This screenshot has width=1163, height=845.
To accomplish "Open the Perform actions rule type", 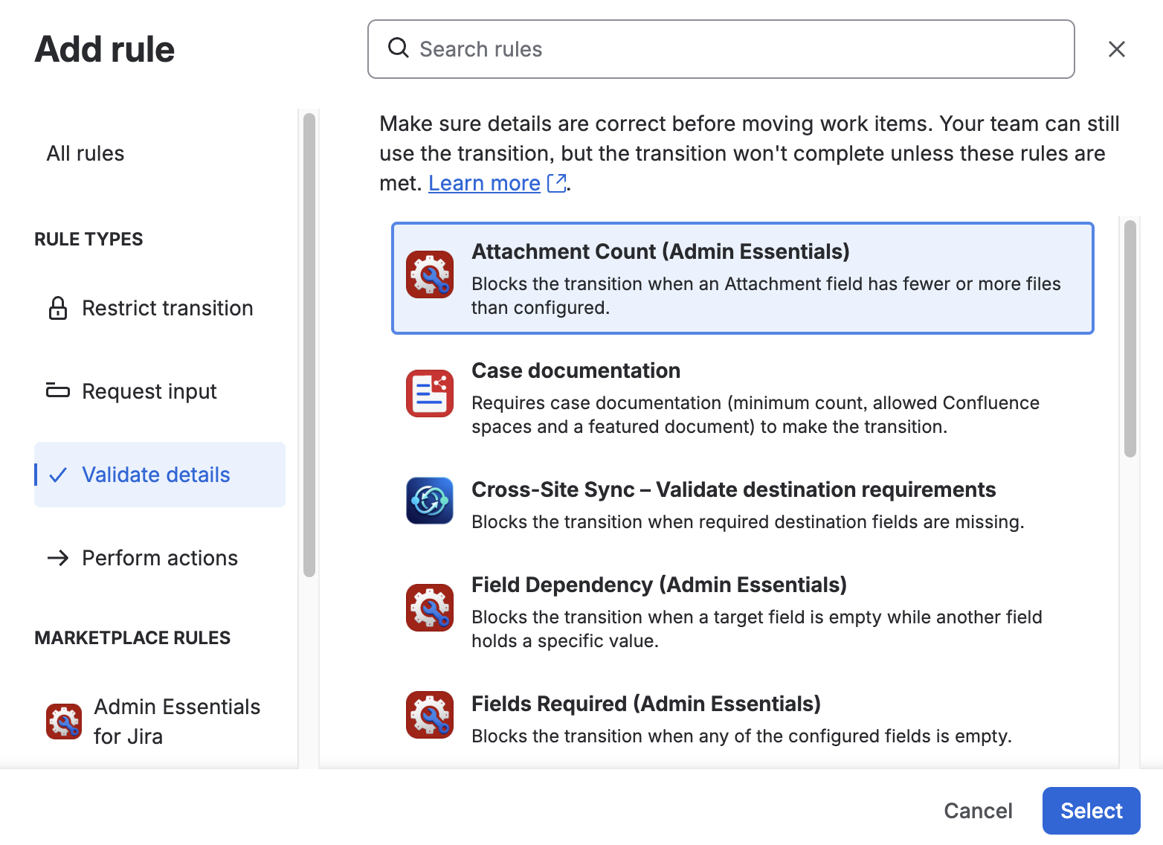I will 160,558.
